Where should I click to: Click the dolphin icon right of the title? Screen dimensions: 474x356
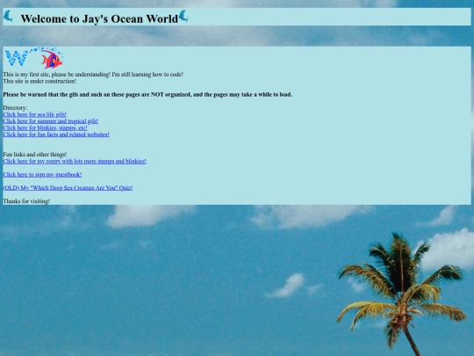tap(183, 16)
